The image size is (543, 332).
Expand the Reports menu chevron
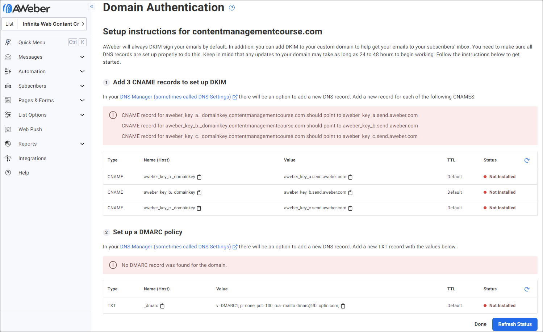(x=82, y=144)
